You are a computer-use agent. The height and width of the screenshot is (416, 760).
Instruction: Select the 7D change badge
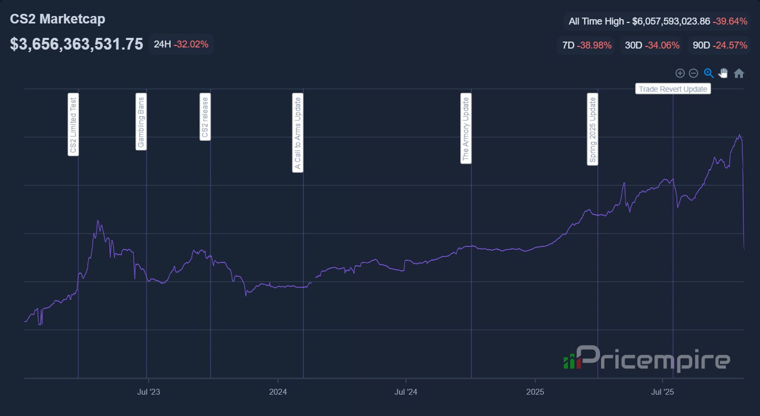pyautogui.click(x=587, y=45)
